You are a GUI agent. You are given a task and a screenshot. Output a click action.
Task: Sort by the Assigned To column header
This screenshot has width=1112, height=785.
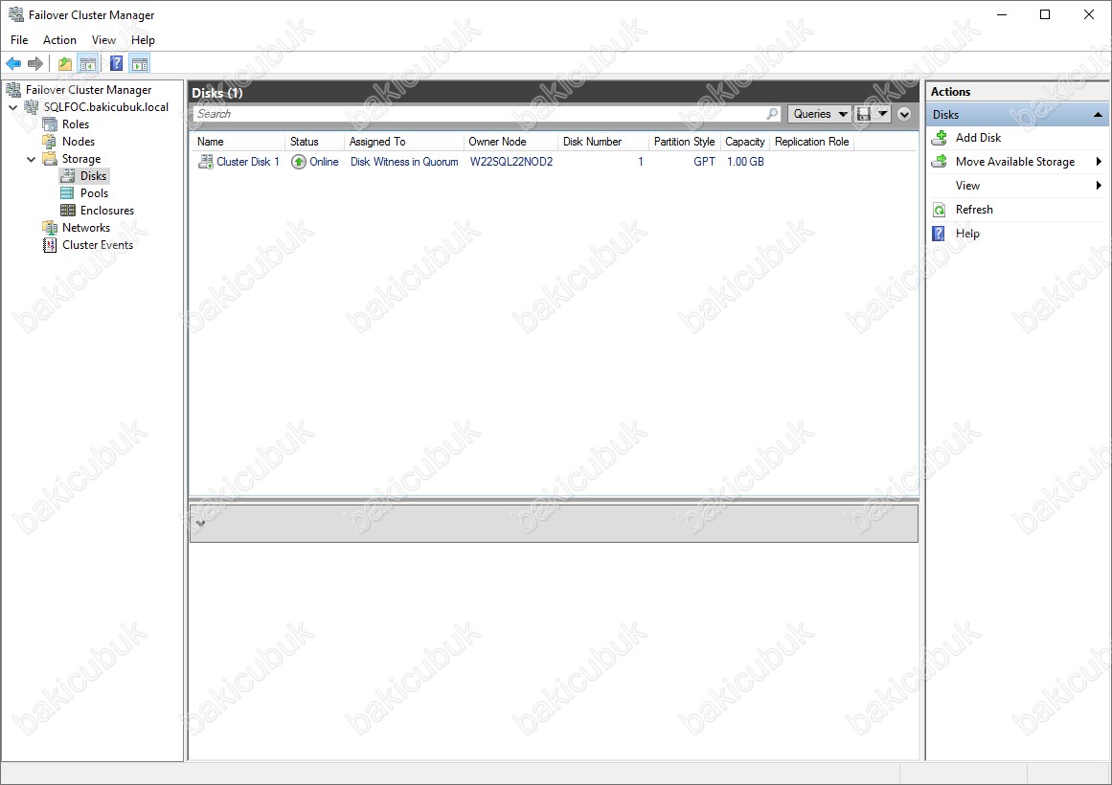(x=403, y=142)
